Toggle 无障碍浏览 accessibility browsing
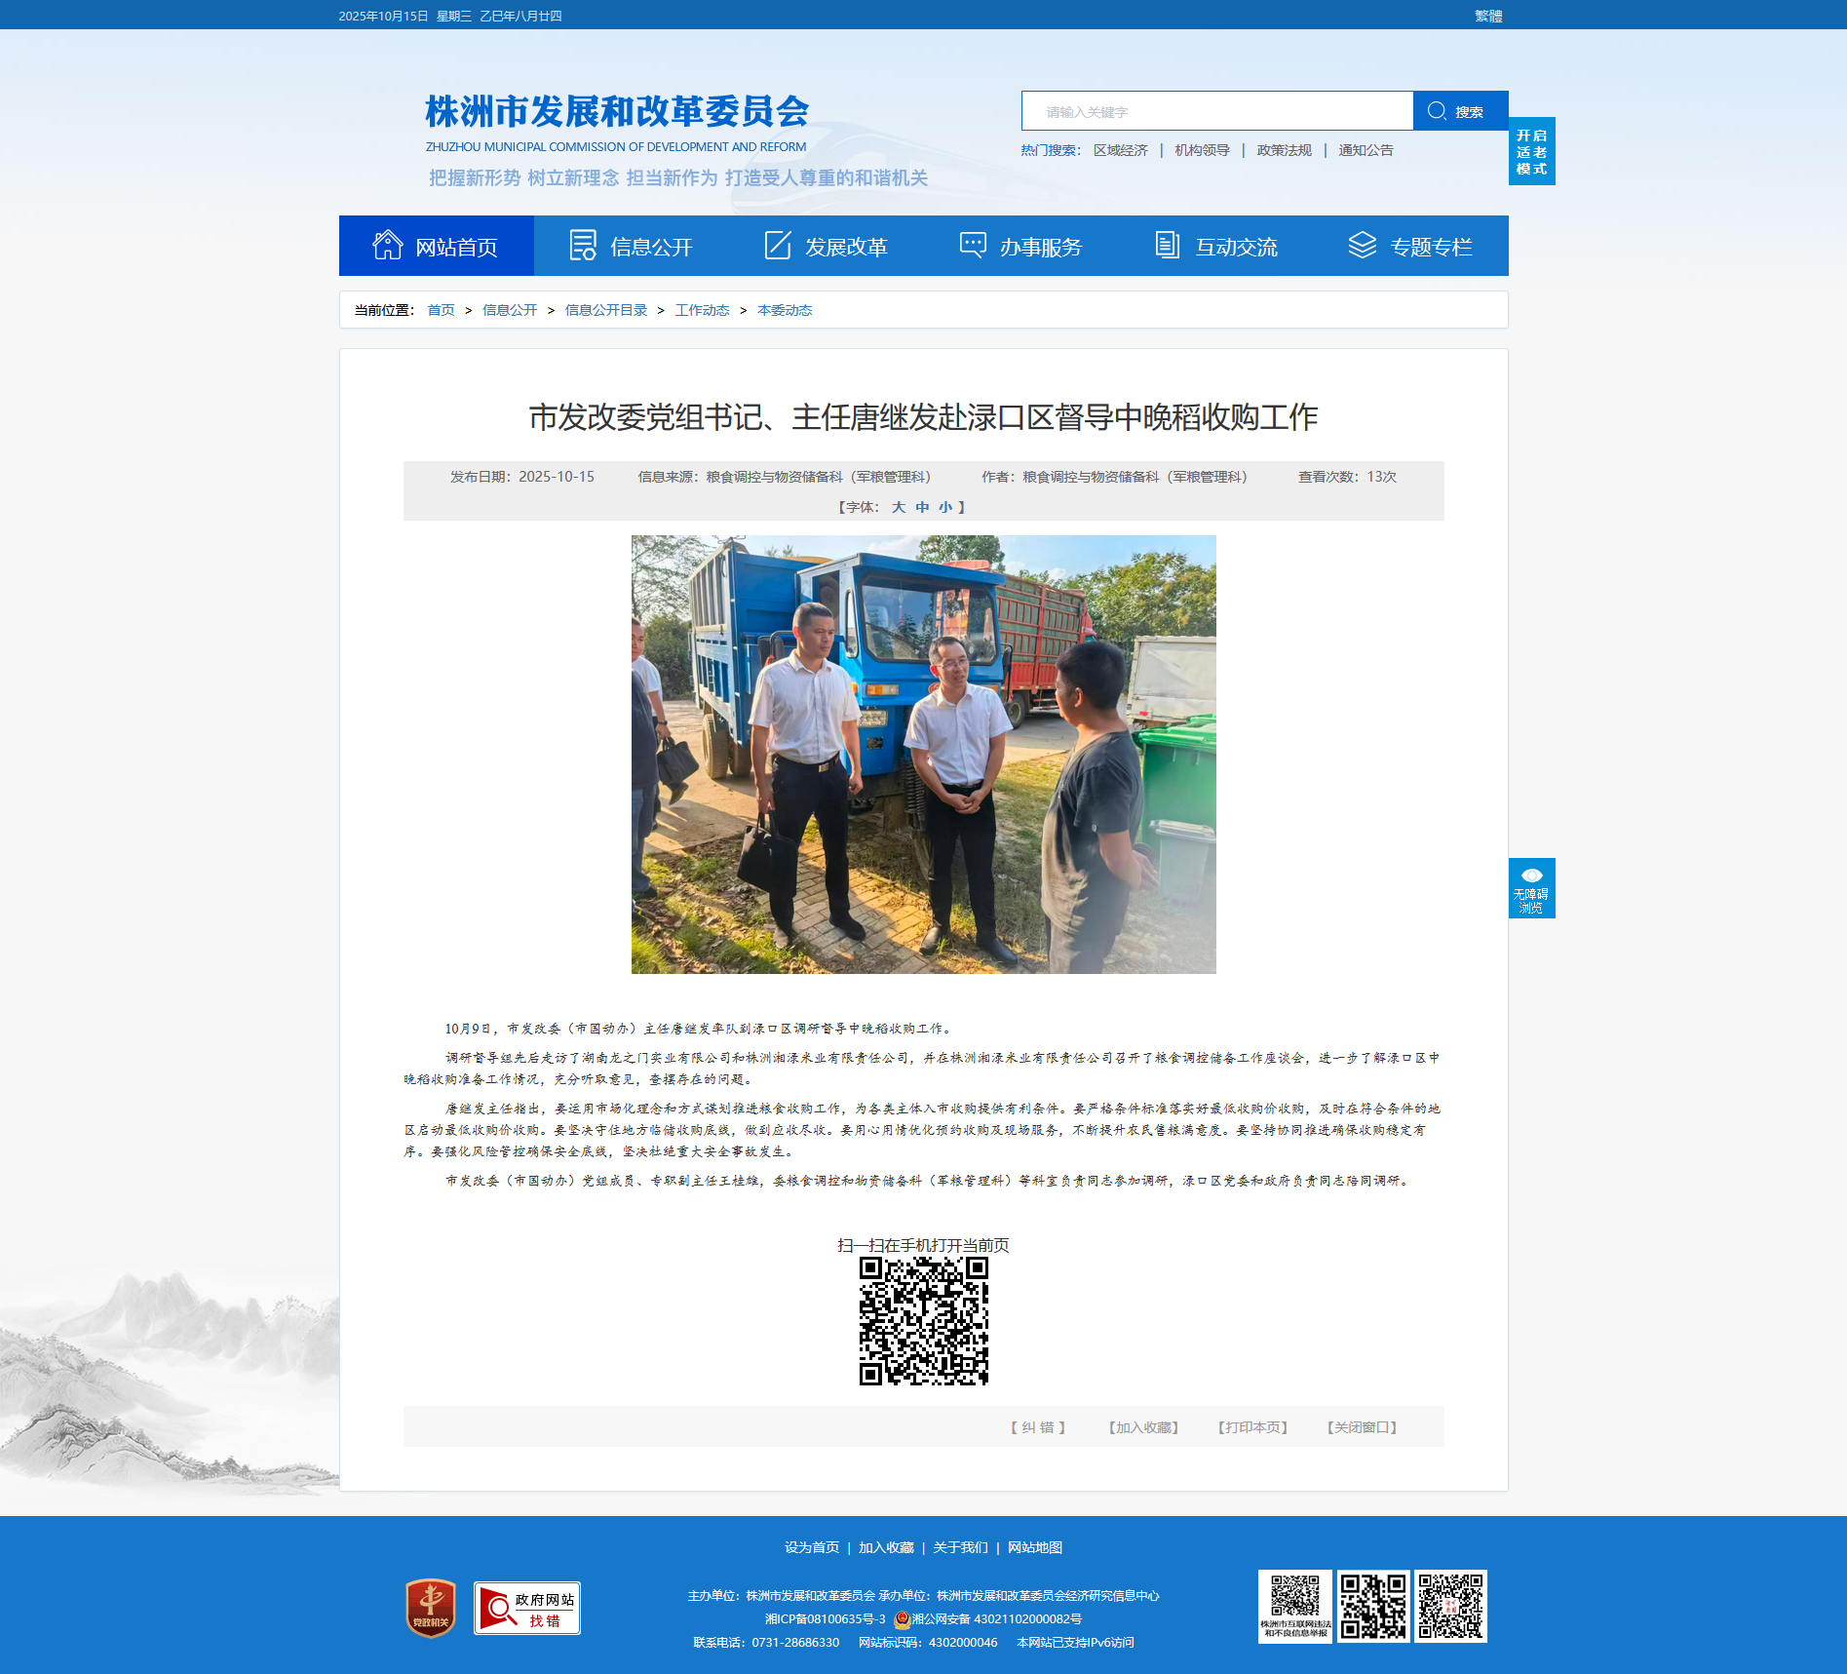1847x1674 pixels. [1531, 888]
